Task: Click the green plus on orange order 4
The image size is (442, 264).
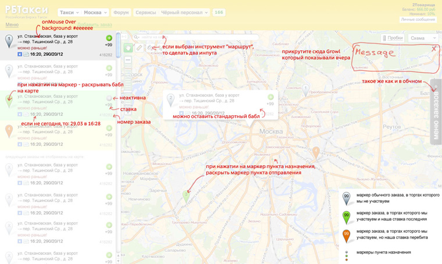Action: click(x=109, y=128)
